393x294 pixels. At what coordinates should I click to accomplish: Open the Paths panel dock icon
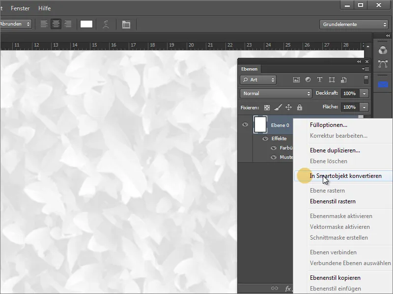pyautogui.click(x=383, y=64)
